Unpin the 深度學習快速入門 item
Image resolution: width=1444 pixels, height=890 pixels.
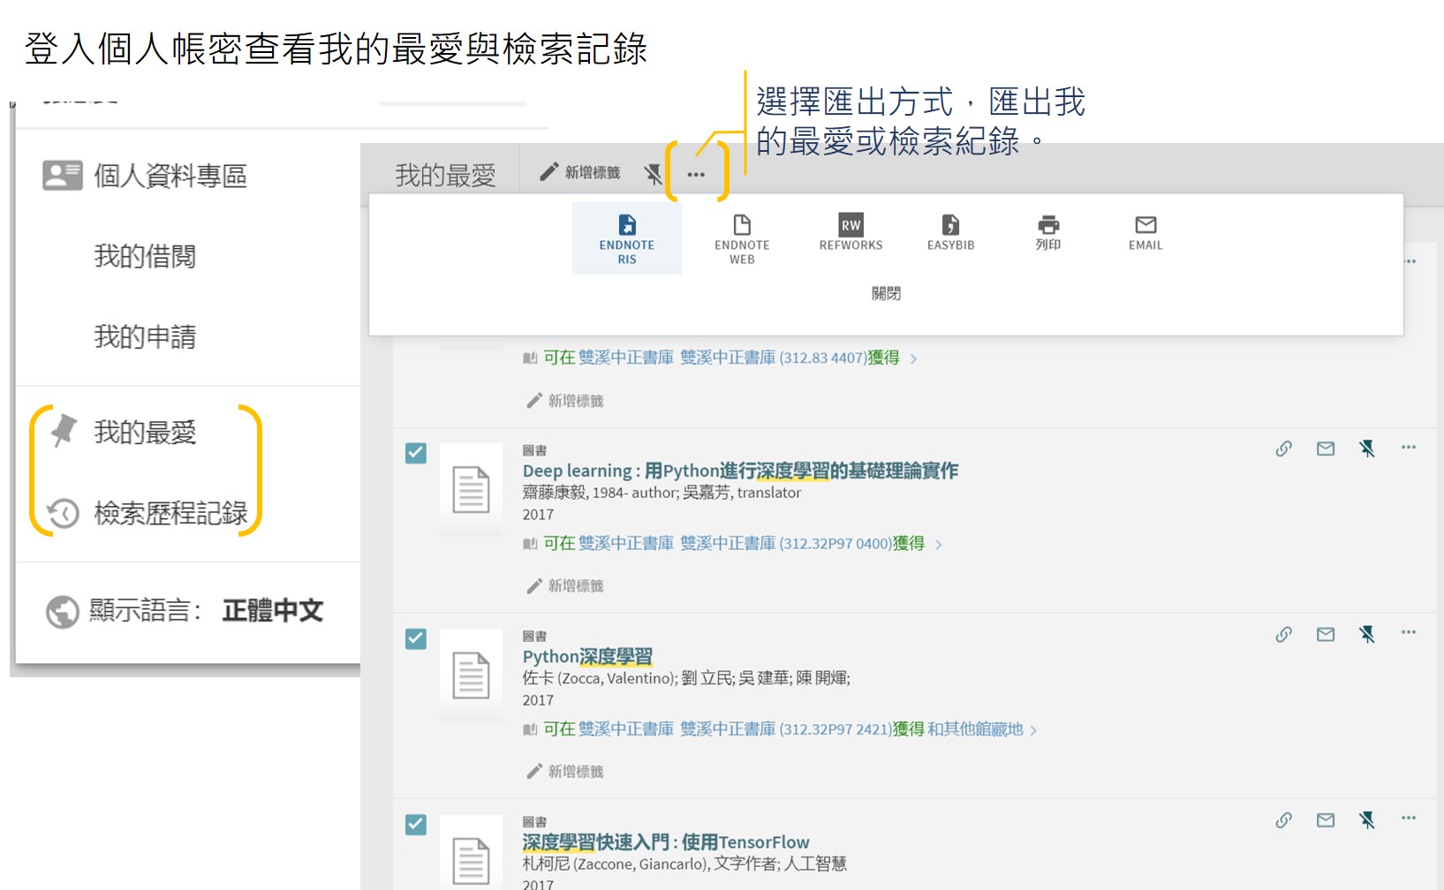(1368, 819)
